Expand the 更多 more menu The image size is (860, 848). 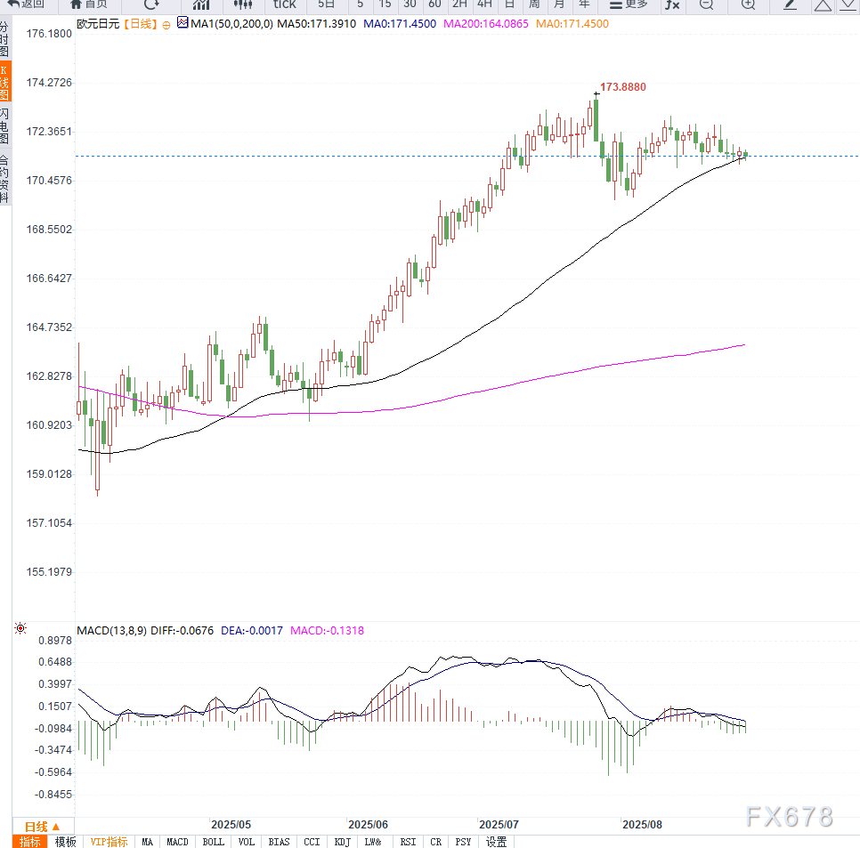click(x=629, y=4)
